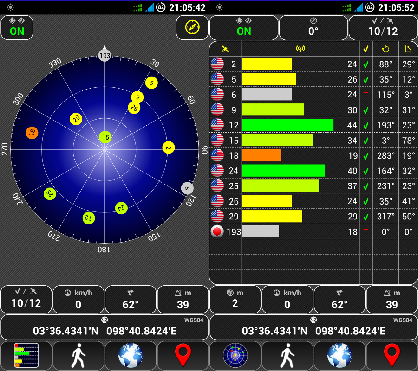
Task: Tap the yellow compass button above sky plot
Action: [x=192, y=27]
